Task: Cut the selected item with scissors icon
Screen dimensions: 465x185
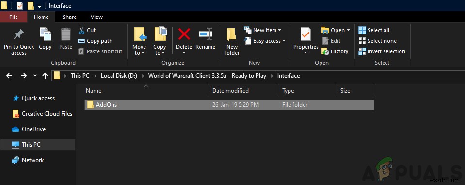Action: coord(87,30)
